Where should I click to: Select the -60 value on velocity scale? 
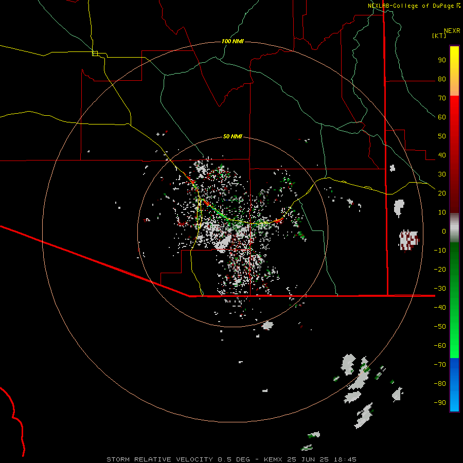pos(440,346)
